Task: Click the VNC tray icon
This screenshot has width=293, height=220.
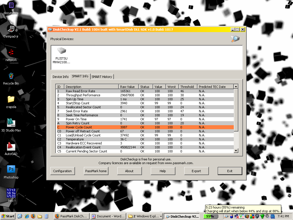Action: (x=242, y=216)
